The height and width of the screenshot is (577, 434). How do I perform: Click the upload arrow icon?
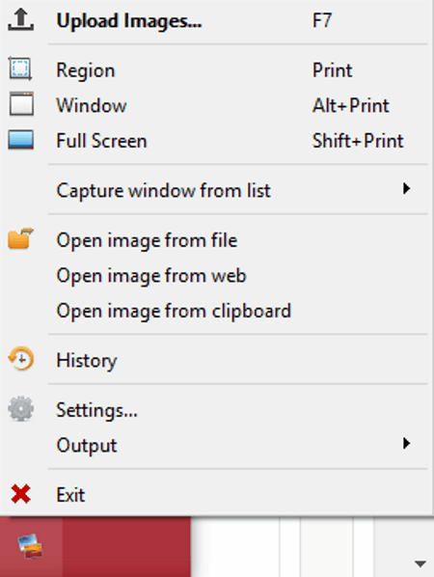pos(21,20)
